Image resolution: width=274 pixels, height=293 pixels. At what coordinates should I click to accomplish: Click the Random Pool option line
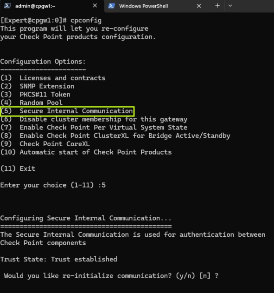click(32, 103)
